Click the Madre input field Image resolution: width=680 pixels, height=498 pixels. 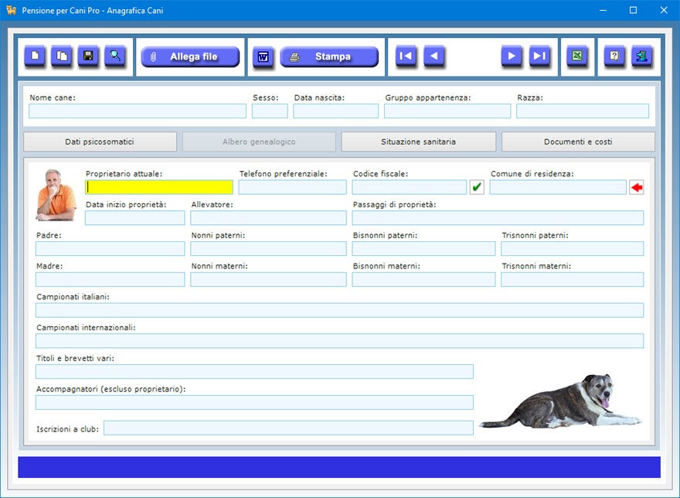110,280
